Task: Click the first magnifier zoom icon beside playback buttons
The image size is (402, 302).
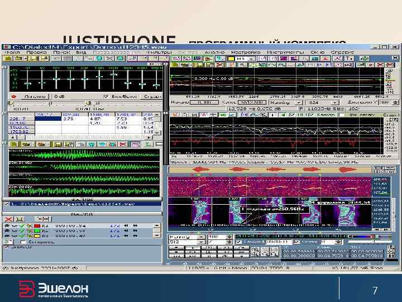Action: (x=255, y=250)
